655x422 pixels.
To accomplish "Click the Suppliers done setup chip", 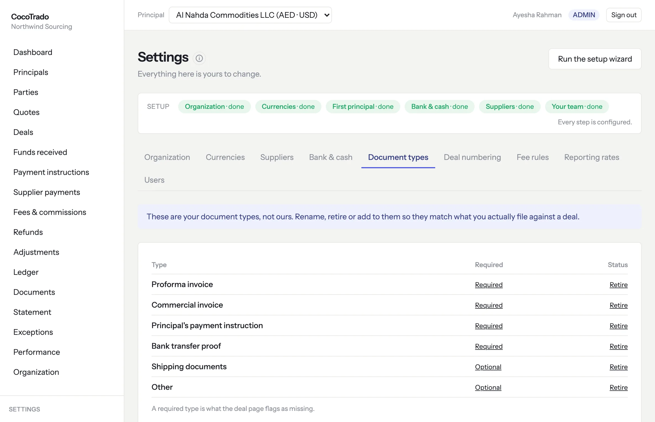I will point(510,107).
